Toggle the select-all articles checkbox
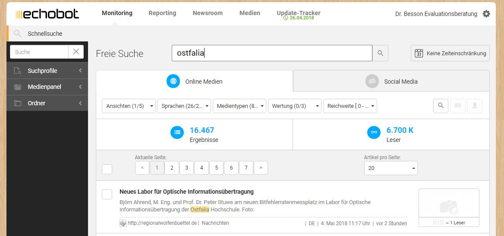This screenshot has width=504, height=236. pyautogui.click(x=107, y=169)
